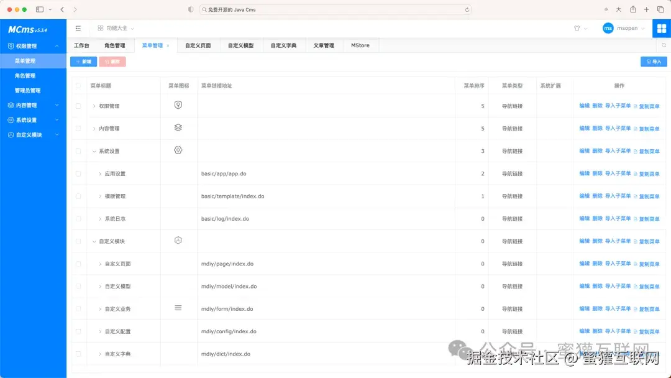Viewport: 671px width, 378px height.
Task: Click the 自定义模块 icon in table
Action: point(178,240)
